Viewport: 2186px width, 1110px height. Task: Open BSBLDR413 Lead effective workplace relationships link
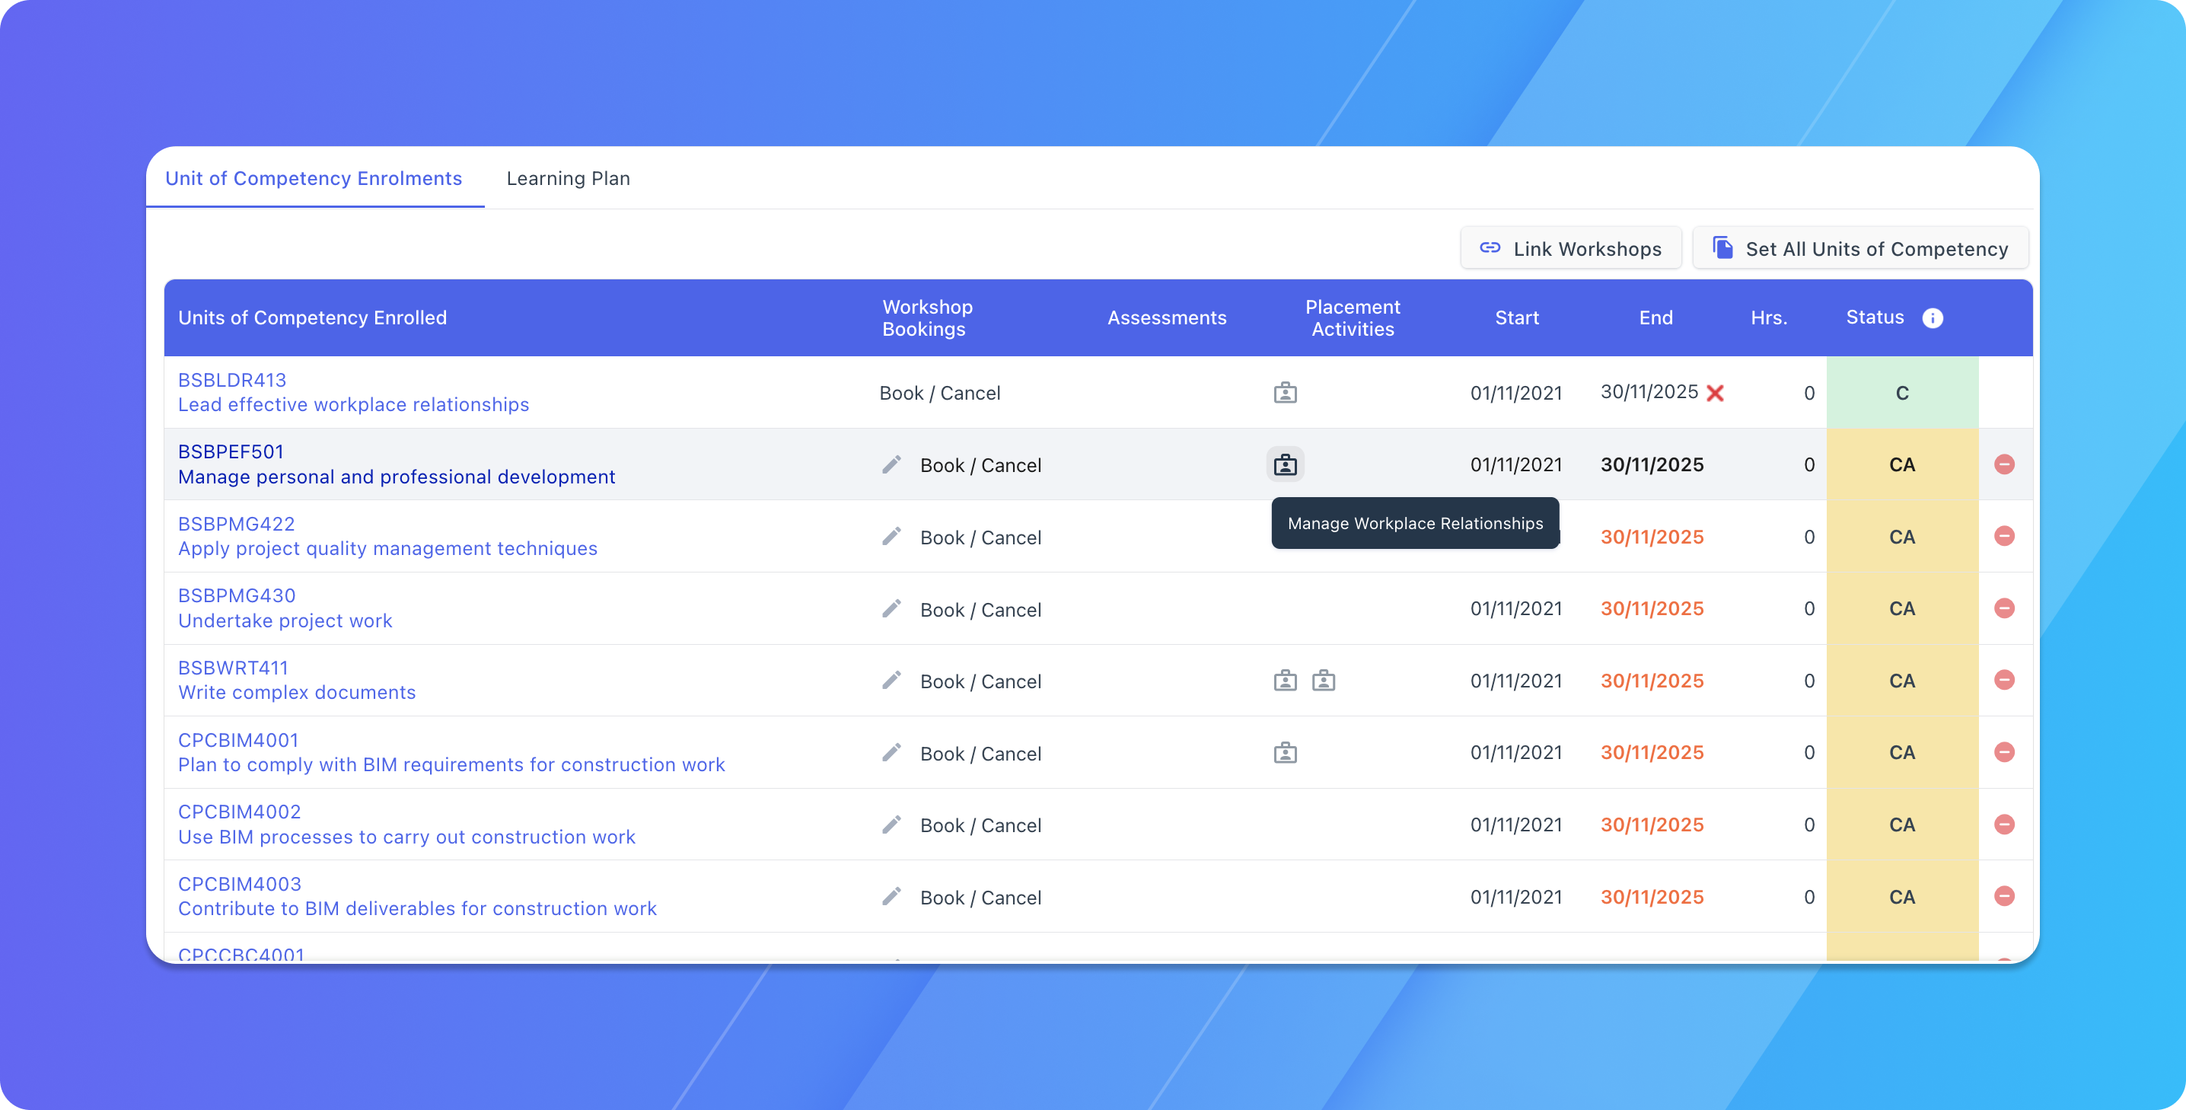tap(353, 393)
